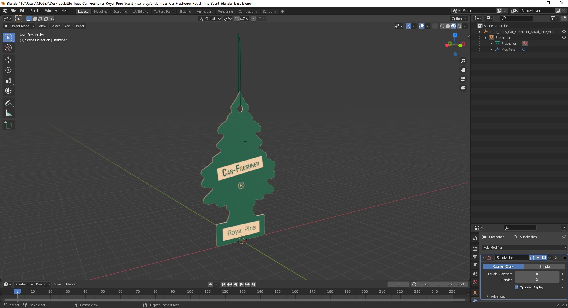Open the timeline Marker menu
This screenshot has width=568, height=308.
coord(71,284)
